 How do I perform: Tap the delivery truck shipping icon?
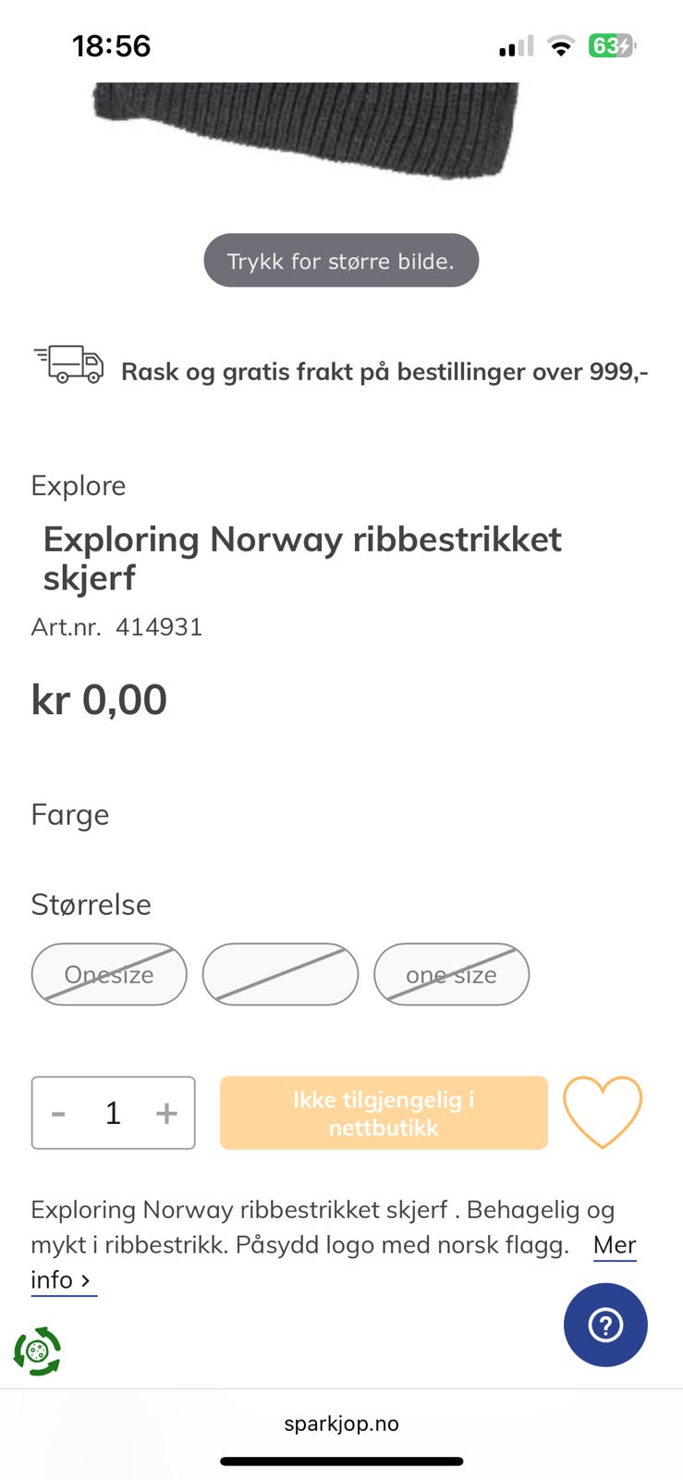[69, 364]
